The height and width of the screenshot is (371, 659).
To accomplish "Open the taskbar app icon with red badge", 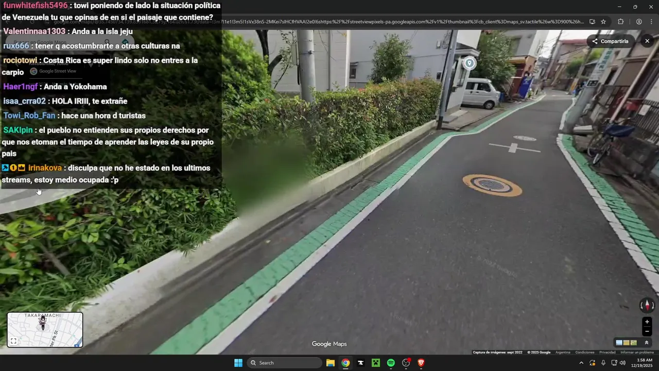I will [x=406, y=363].
